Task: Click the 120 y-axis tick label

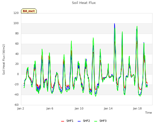Action: pyautogui.click(x=16, y=13)
